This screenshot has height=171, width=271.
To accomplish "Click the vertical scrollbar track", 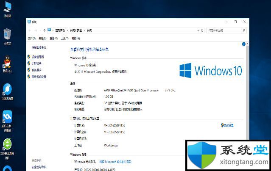I will click(247, 93).
